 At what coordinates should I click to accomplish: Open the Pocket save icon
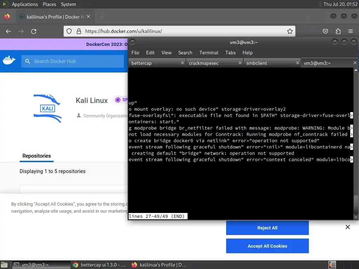325,31
